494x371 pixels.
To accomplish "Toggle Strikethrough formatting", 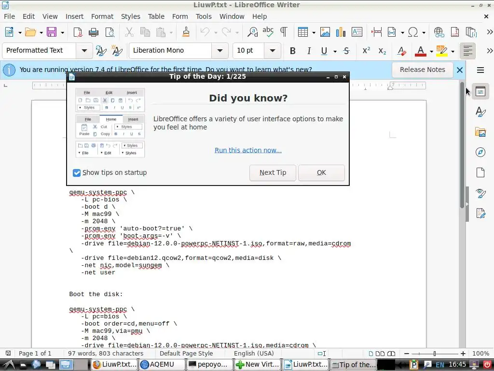I will click(346, 51).
